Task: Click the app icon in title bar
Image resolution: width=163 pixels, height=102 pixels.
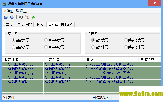Action: click(x=4, y=4)
